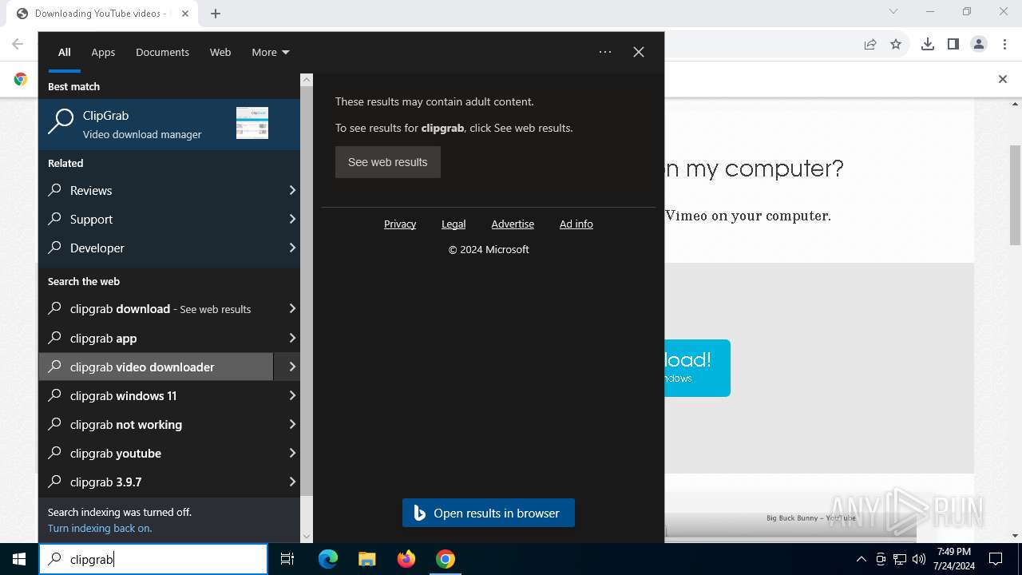Screen dimensions: 1022x575
Task: Open Task View on taskbar
Action: coord(287,559)
